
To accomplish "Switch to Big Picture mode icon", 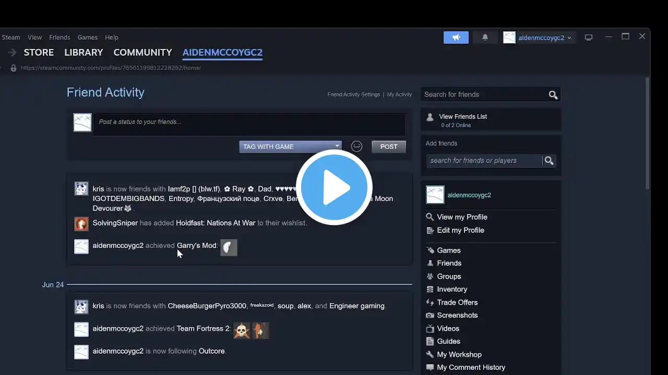I will pyautogui.click(x=589, y=37).
